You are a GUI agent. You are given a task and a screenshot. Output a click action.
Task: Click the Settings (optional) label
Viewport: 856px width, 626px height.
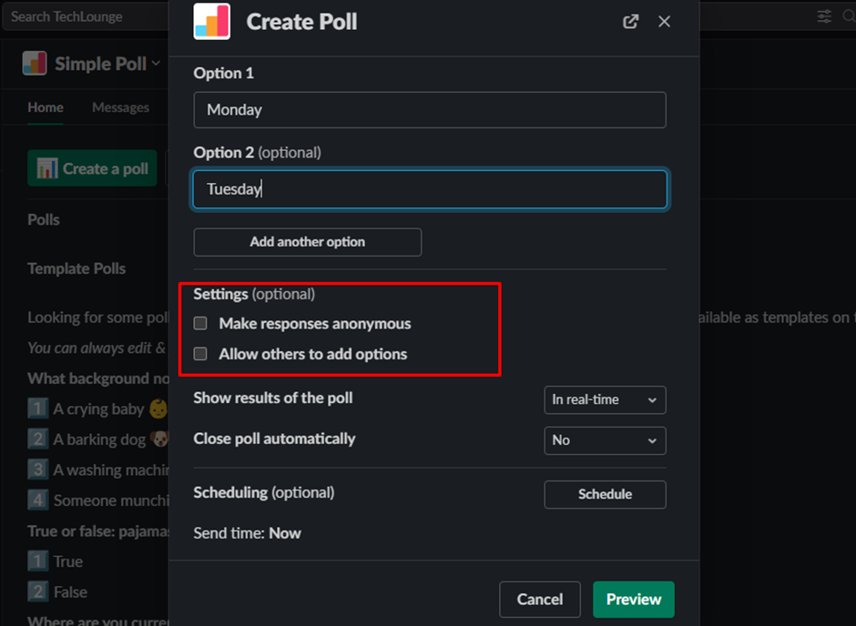pyautogui.click(x=254, y=295)
